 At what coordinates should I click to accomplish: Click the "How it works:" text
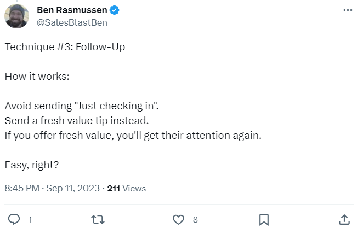(x=37, y=76)
